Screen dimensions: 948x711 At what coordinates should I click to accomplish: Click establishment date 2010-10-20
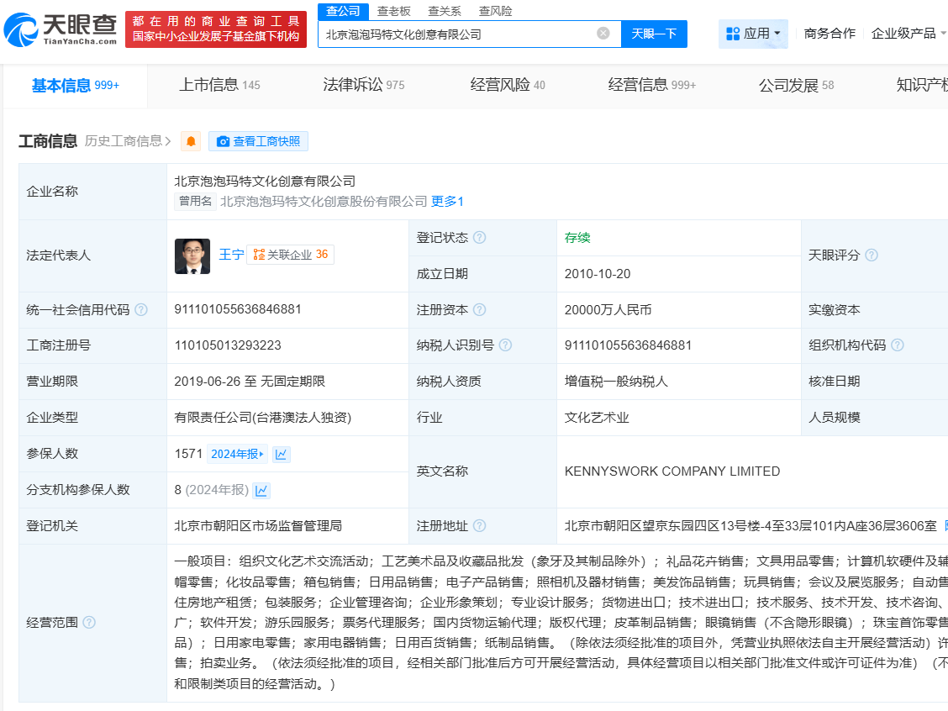pyautogui.click(x=598, y=274)
